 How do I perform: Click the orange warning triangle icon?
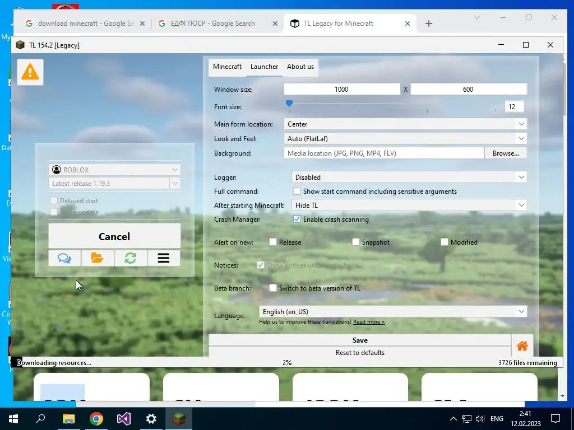30,72
